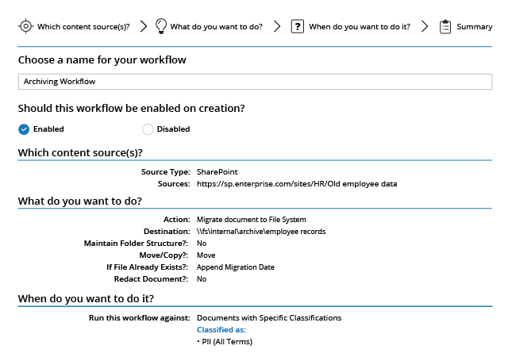The width and height of the screenshot is (508, 357).
Task: Click the workflow name input field
Action: click(254, 81)
